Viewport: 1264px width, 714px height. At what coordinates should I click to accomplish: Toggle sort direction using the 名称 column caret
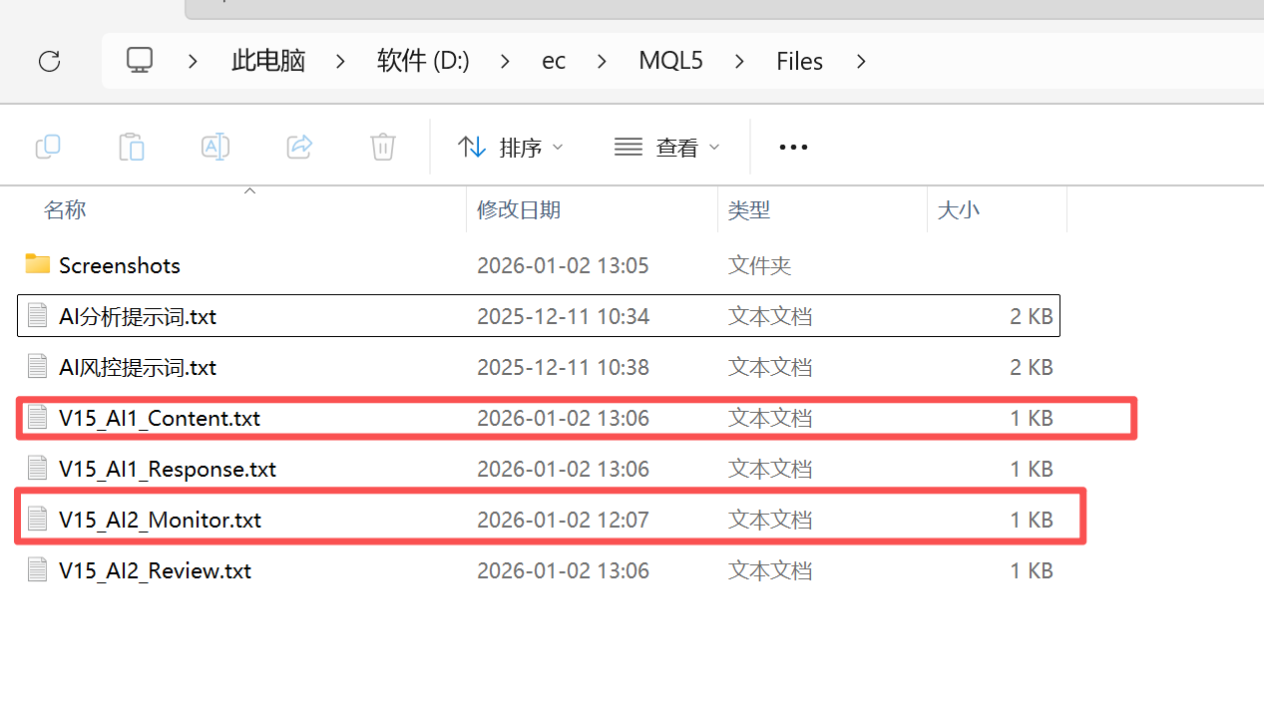(249, 191)
